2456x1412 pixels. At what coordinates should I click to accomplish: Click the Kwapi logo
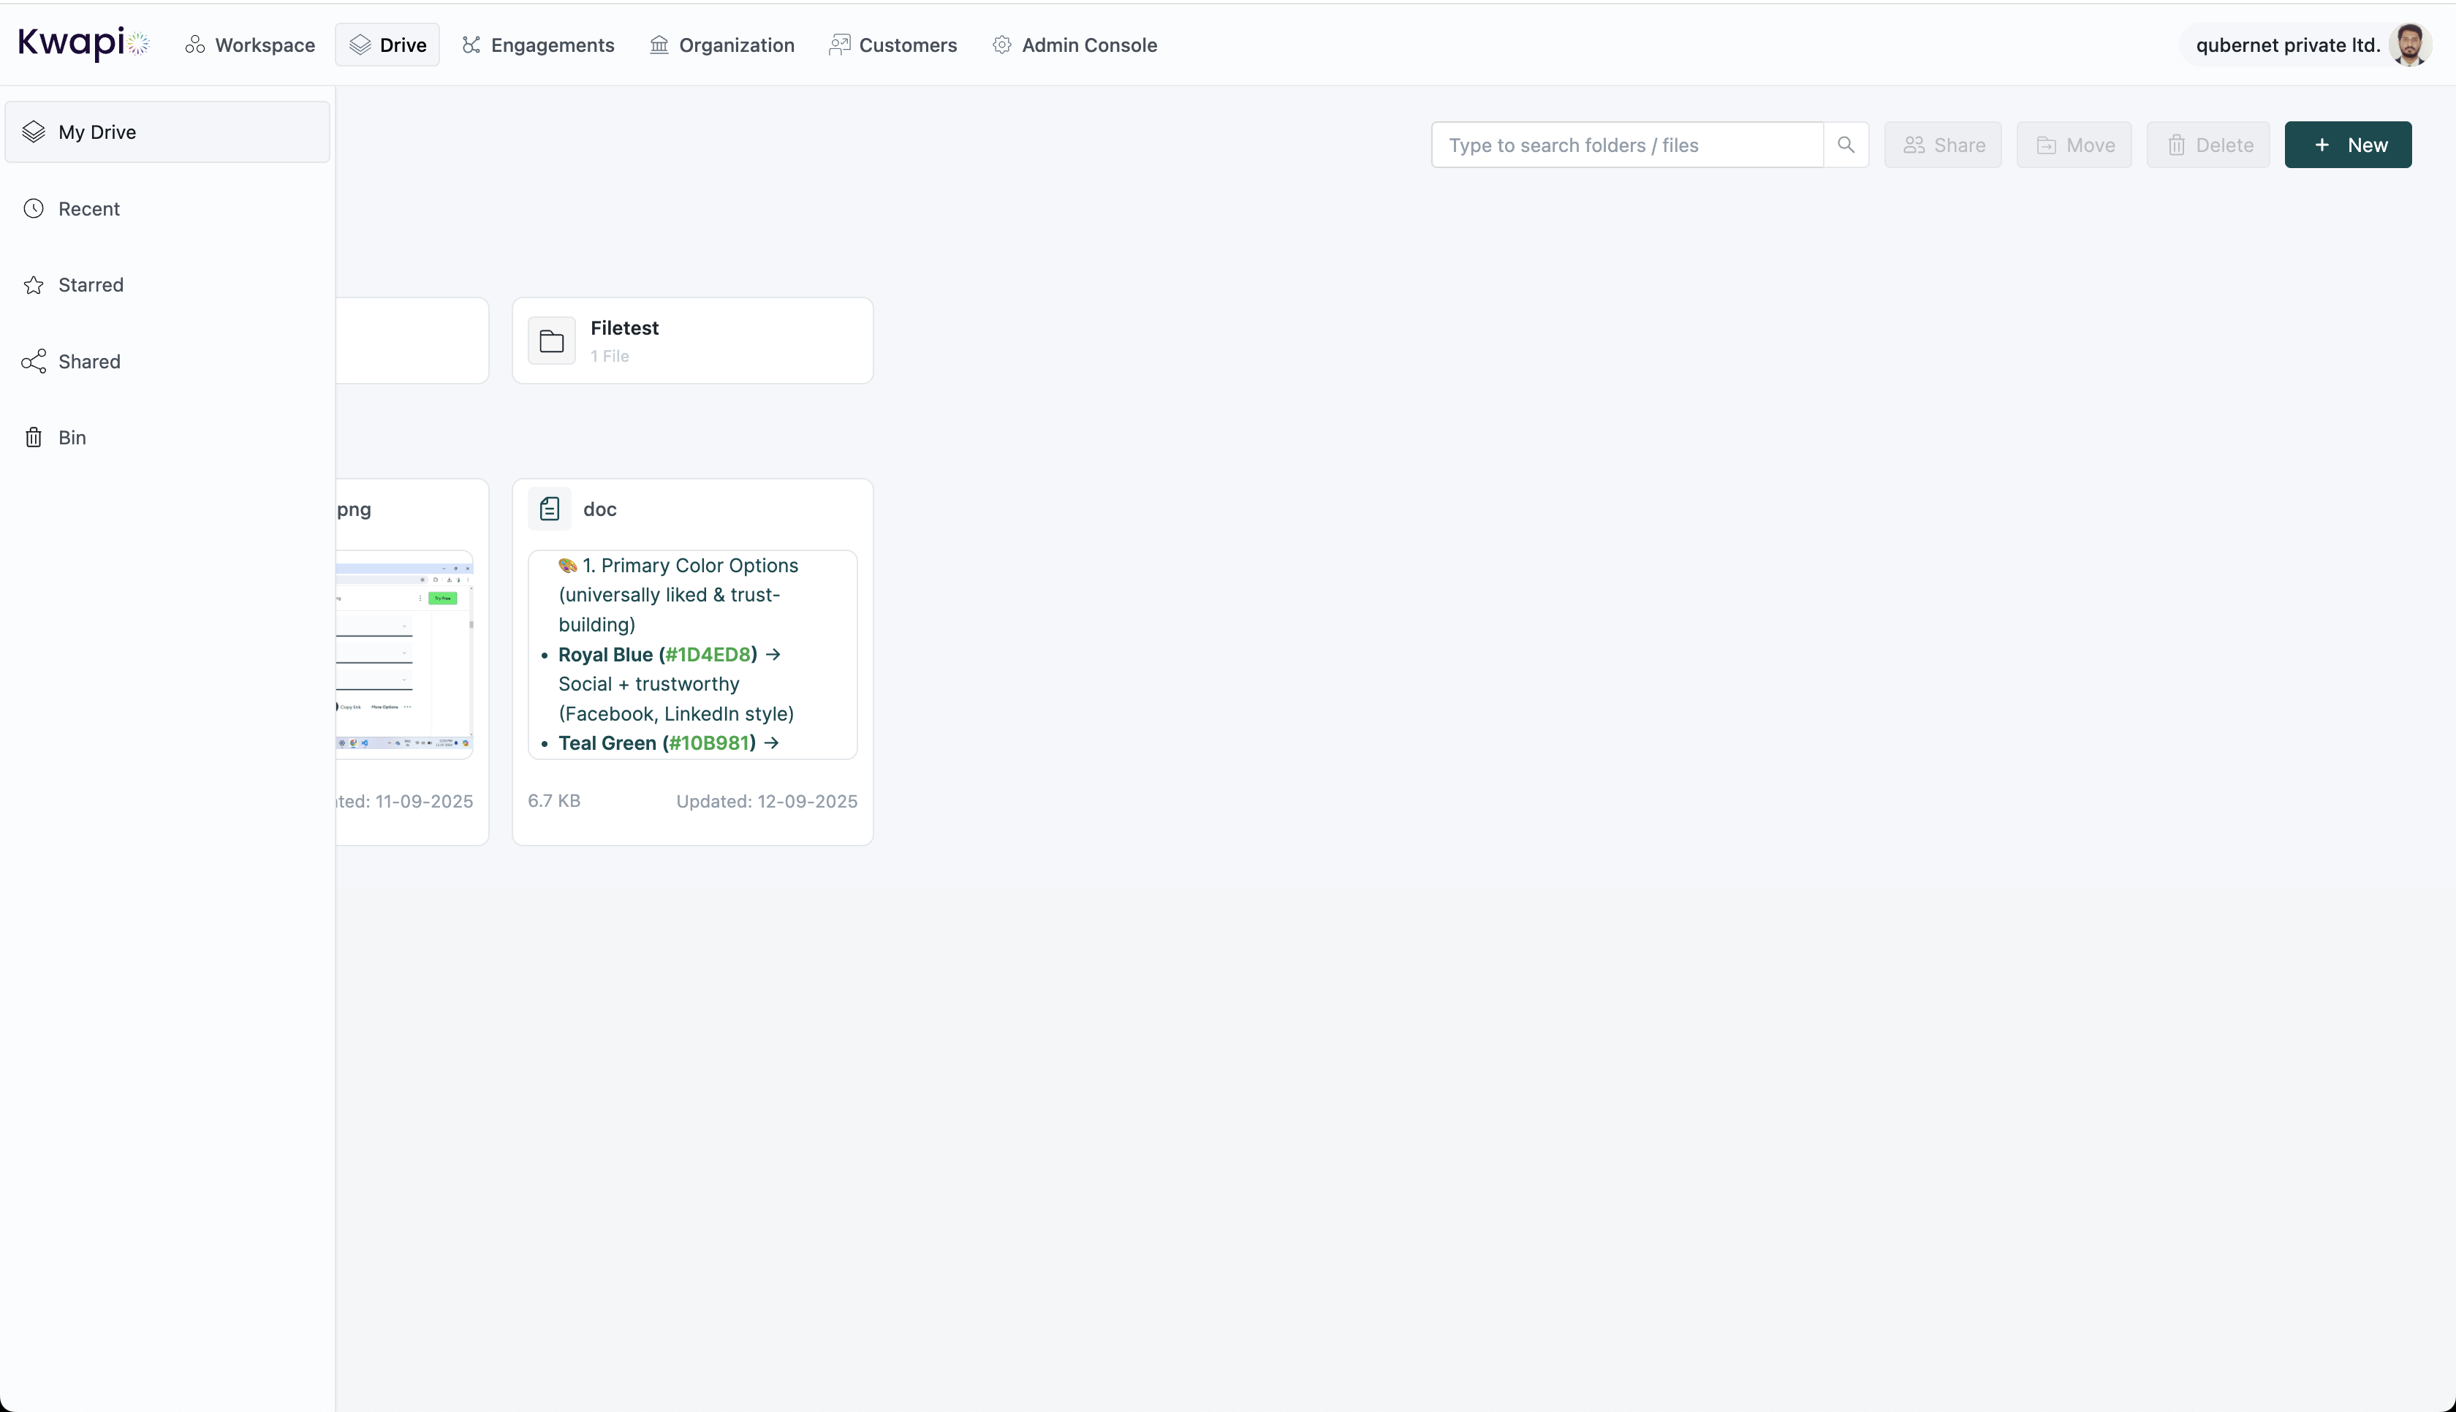pyautogui.click(x=83, y=44)
